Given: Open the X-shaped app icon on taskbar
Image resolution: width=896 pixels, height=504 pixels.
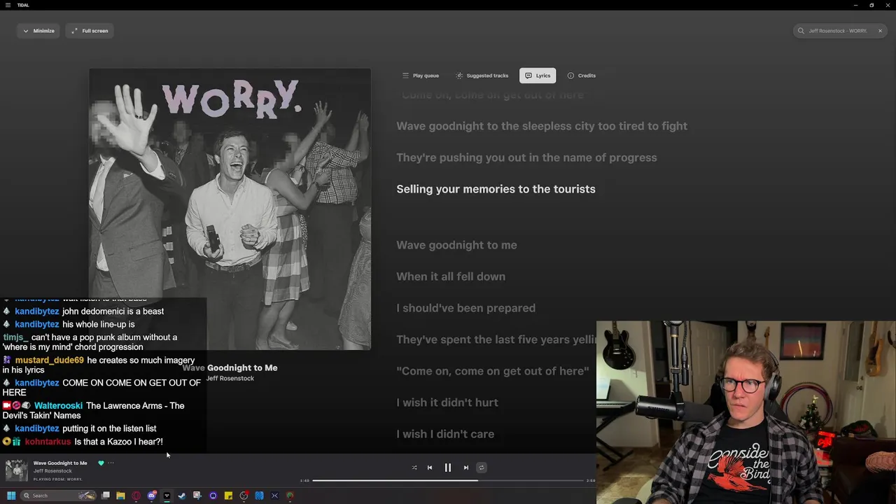Looking at the screenshot, I should 274,496.
